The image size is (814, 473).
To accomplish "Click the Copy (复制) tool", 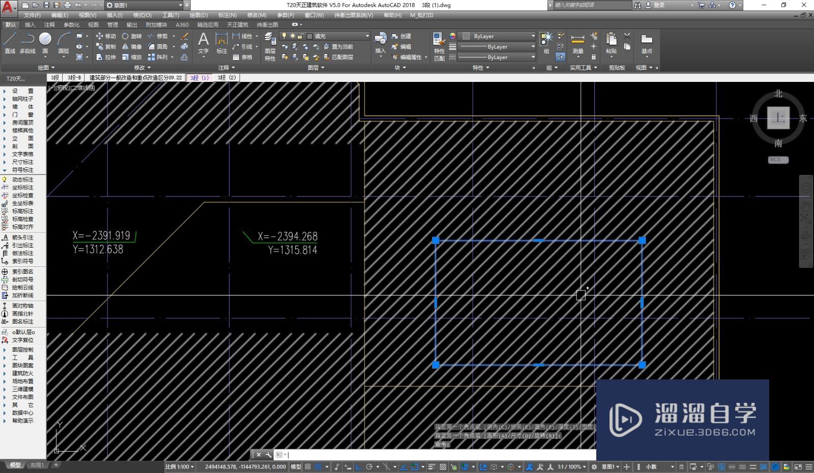I will [x=106, y=47].
